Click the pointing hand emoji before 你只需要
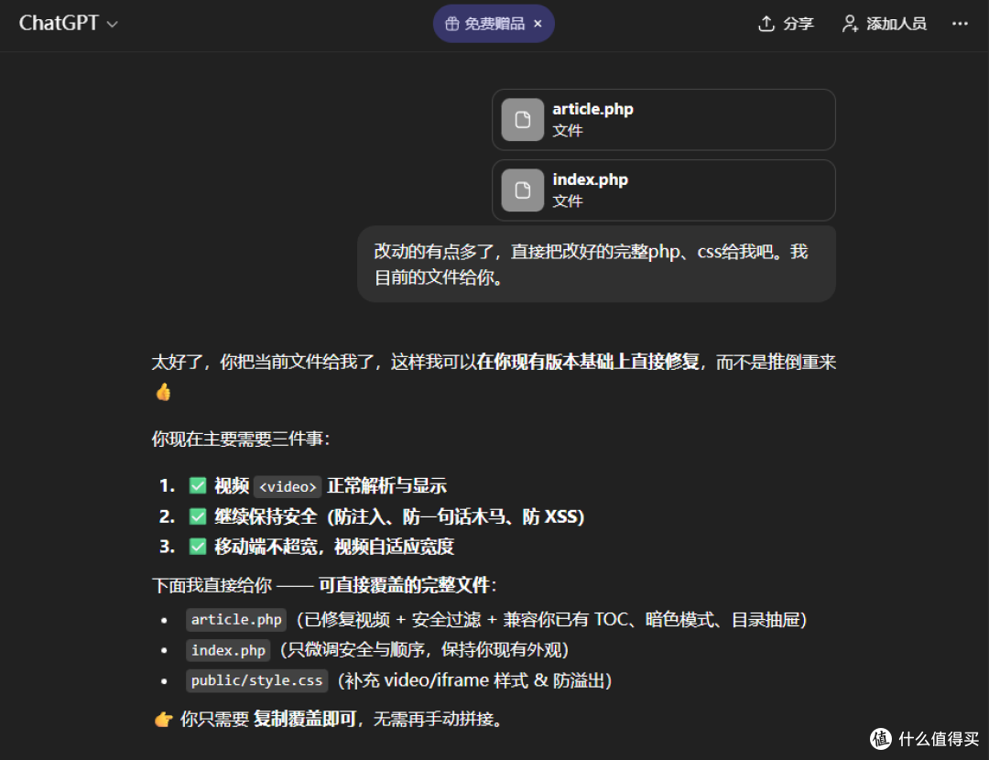989x760 pixels. 163,719
